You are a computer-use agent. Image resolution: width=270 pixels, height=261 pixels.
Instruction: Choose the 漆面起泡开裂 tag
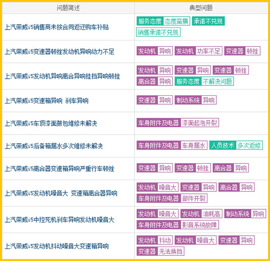200,123
